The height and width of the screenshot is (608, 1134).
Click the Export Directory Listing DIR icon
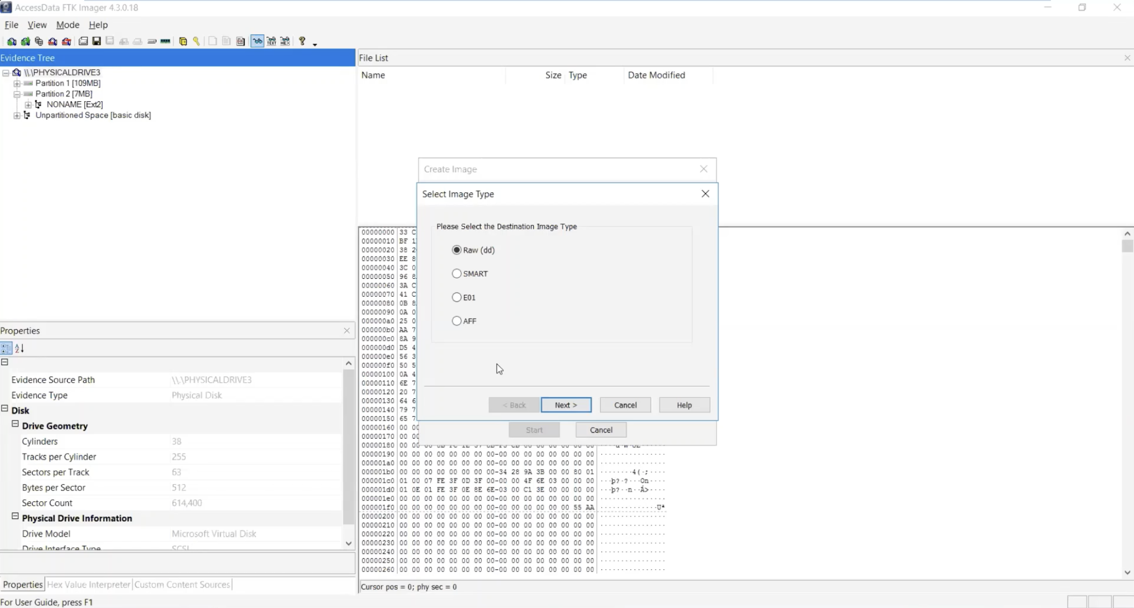coord(241,41)
